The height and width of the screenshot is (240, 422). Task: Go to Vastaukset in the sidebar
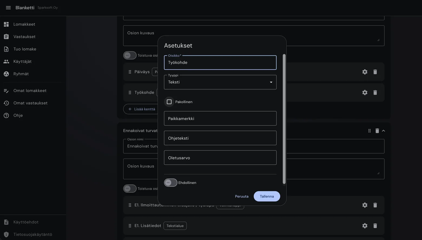(x=24, y=37)
